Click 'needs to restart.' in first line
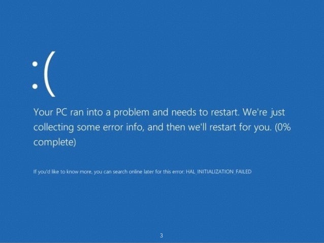 [x=205, y=113]
